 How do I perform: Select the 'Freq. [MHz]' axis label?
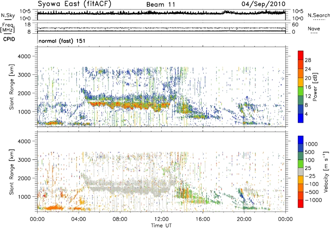pos(7,28)
